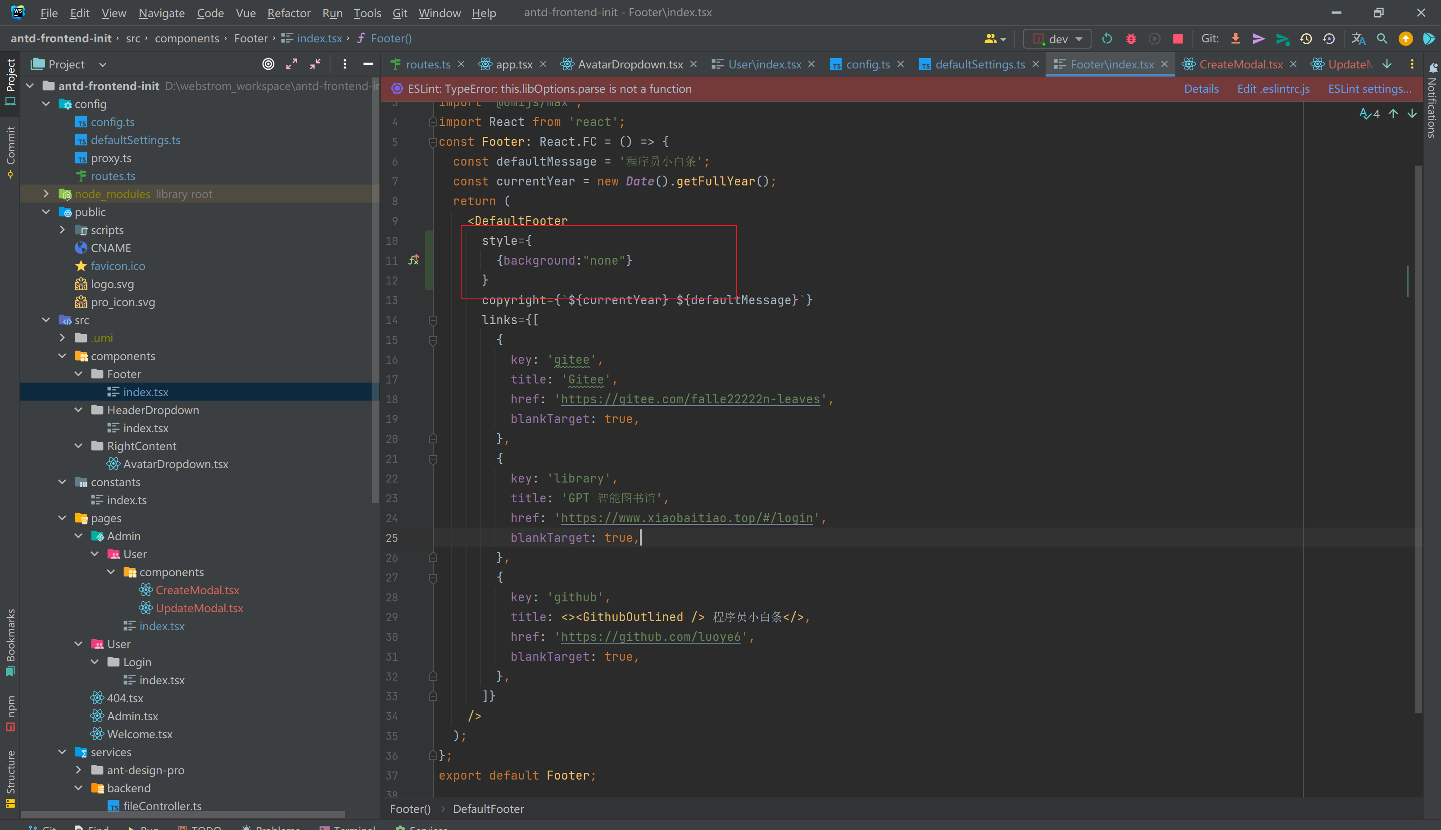This screenshot has width=1441, height=830.
Task: Show Git history with the clock icon
Action: (1306, 39)
